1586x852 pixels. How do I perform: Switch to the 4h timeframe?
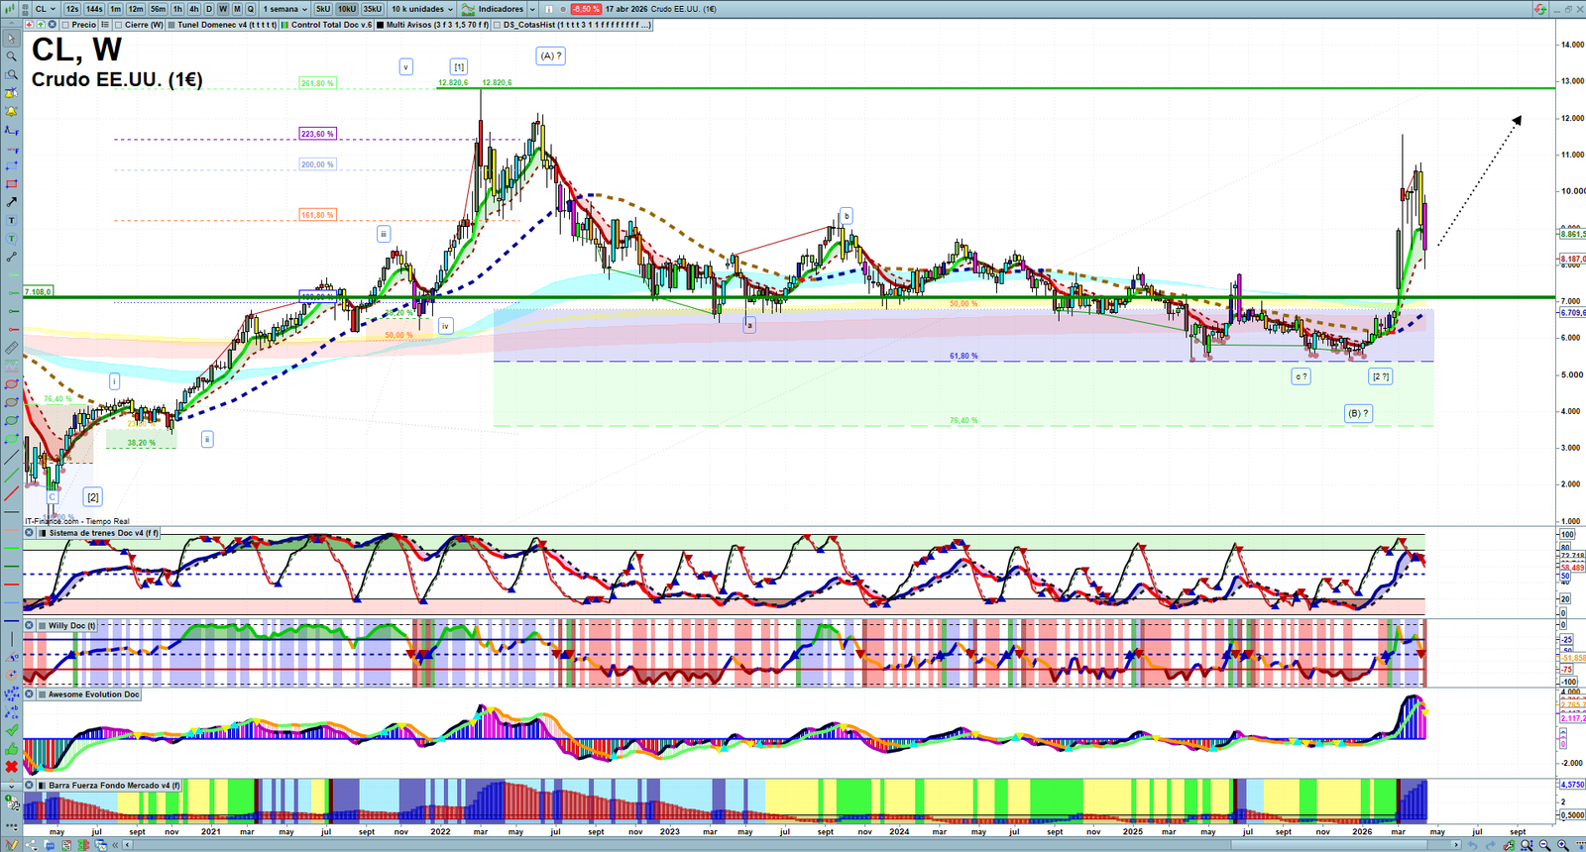[x=194, y=9]
